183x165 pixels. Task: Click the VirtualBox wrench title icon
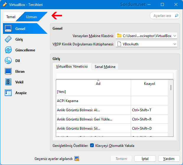point(4,4)
